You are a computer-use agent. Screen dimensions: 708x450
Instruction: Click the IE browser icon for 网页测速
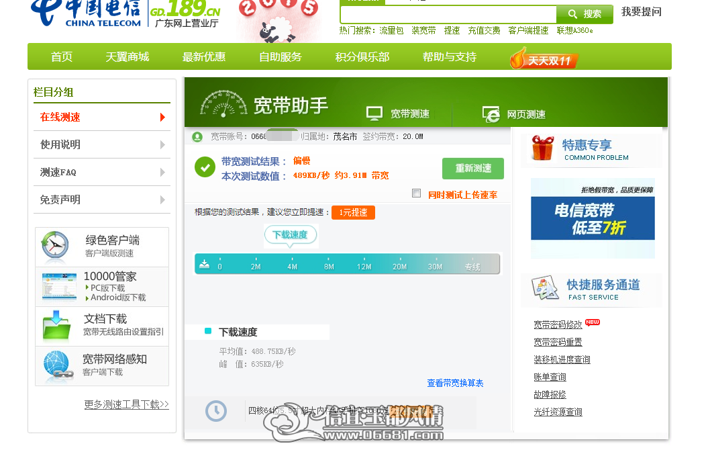coord(491,114)
